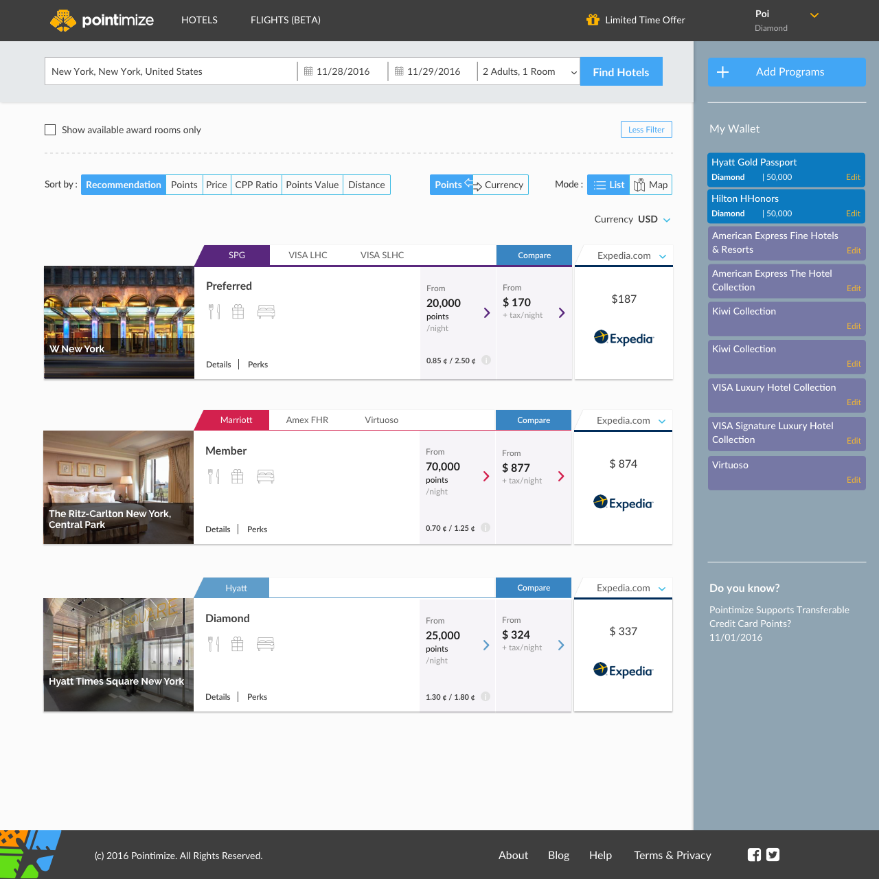Select the SPG tab on W New York
This screenshot has width=879, height=879.
233,255
